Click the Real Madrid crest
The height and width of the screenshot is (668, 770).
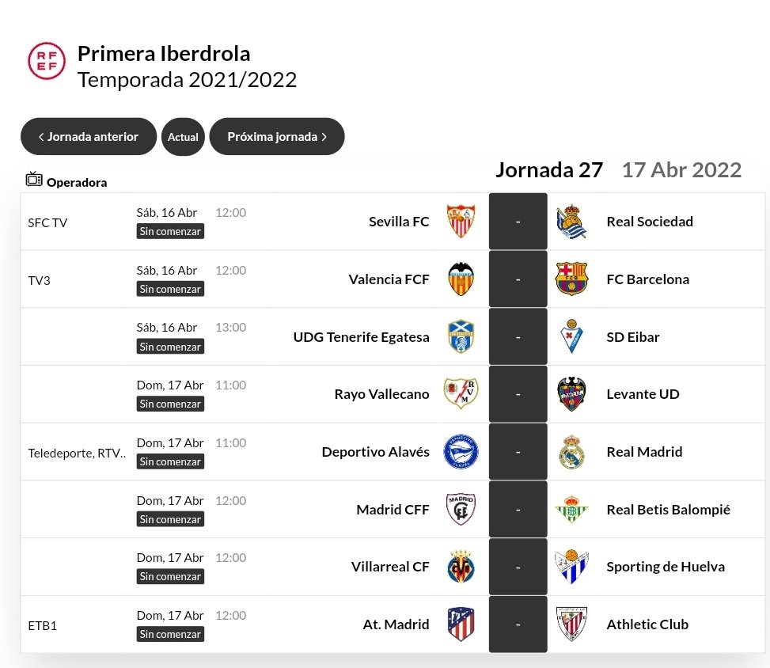click(x=571, y=452)
